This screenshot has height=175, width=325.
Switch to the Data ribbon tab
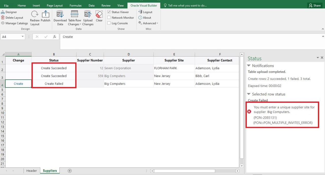[x=91, y=5]
